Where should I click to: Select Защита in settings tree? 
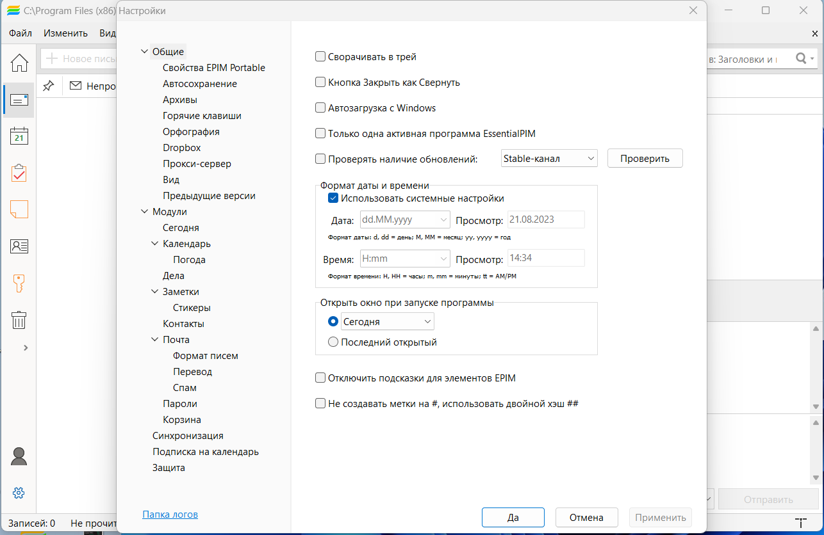point(169,468)
